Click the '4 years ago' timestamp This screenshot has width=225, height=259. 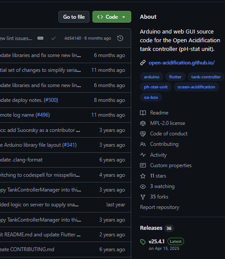(x=112, y=175)
